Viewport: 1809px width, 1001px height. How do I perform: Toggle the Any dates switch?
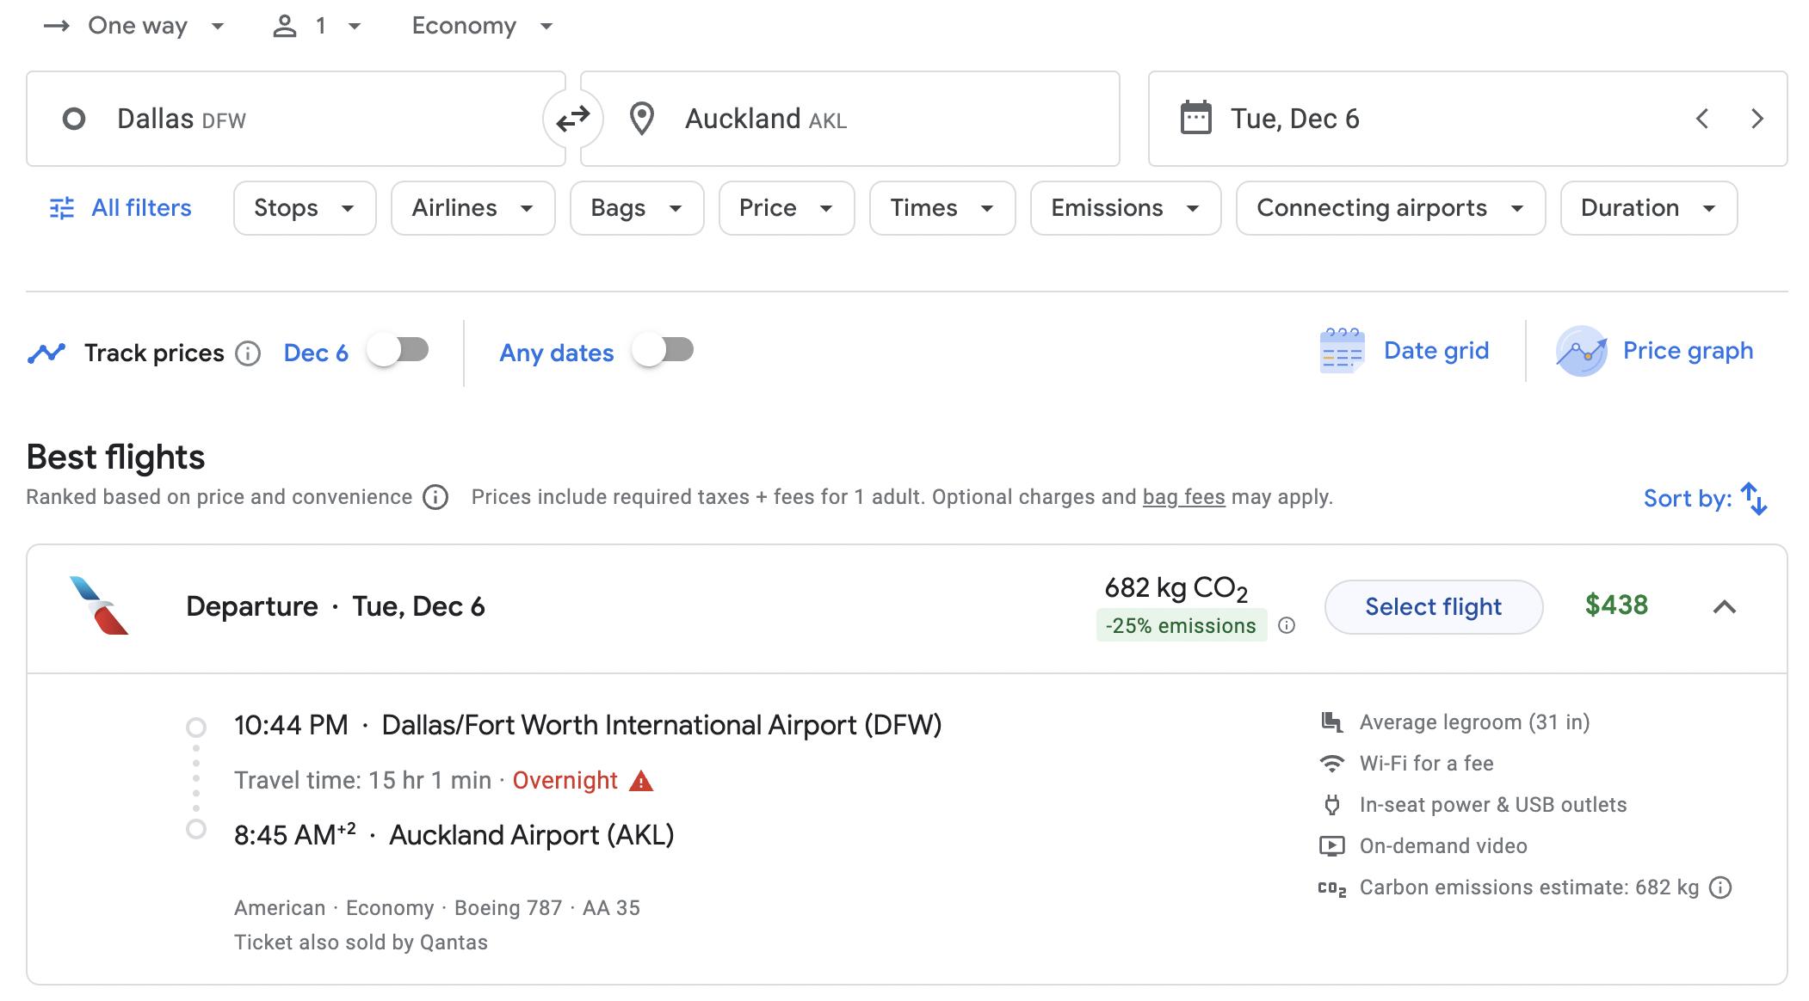(664, 350)
